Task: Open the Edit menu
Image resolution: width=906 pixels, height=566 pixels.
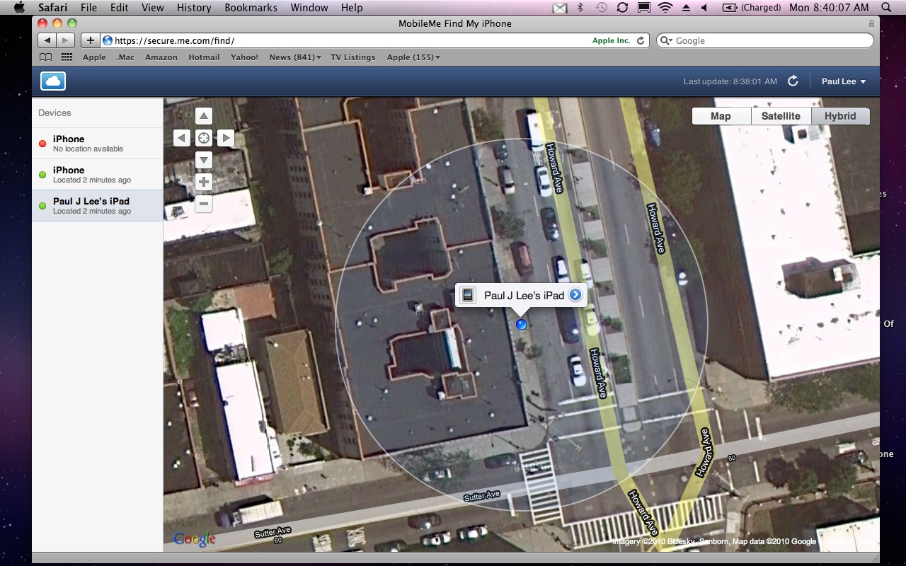Action: pos(119,7)
